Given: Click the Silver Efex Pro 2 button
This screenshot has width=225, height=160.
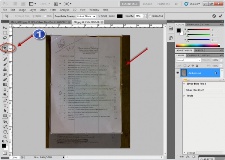Looking at the screenshot, I should click(x=202, y=90).
